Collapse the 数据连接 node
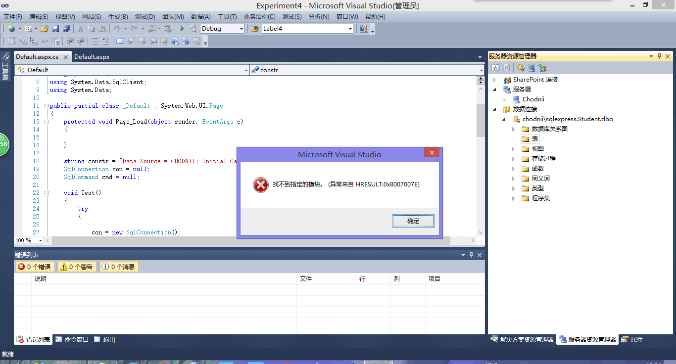Viewport: 676px width, 364px height. [x=495, y=109]
